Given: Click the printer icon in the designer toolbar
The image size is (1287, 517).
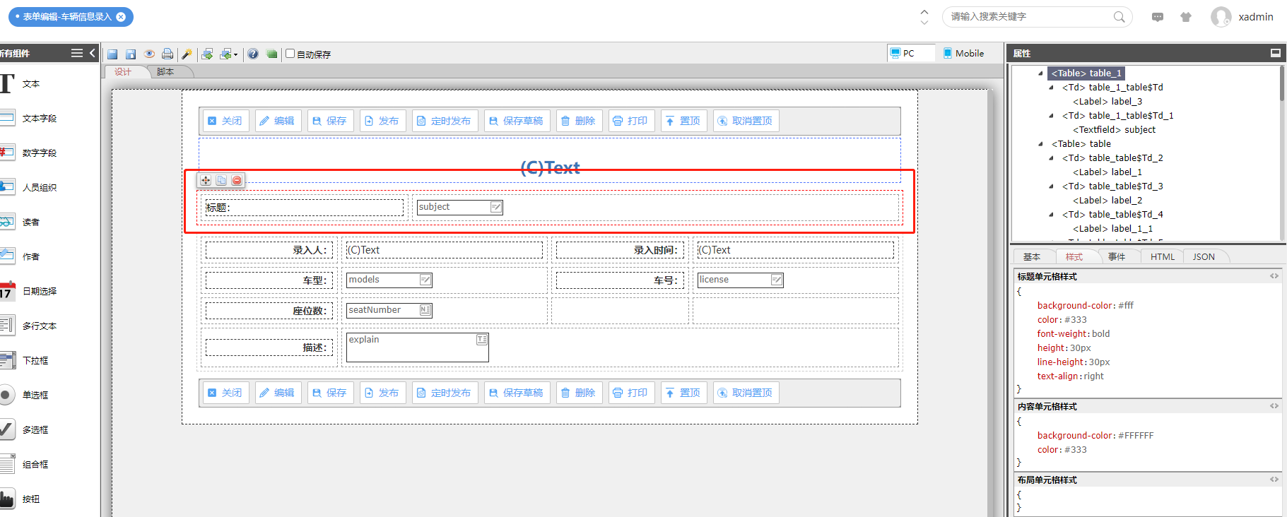Looking at the screenshot, I should pos(168,54).
